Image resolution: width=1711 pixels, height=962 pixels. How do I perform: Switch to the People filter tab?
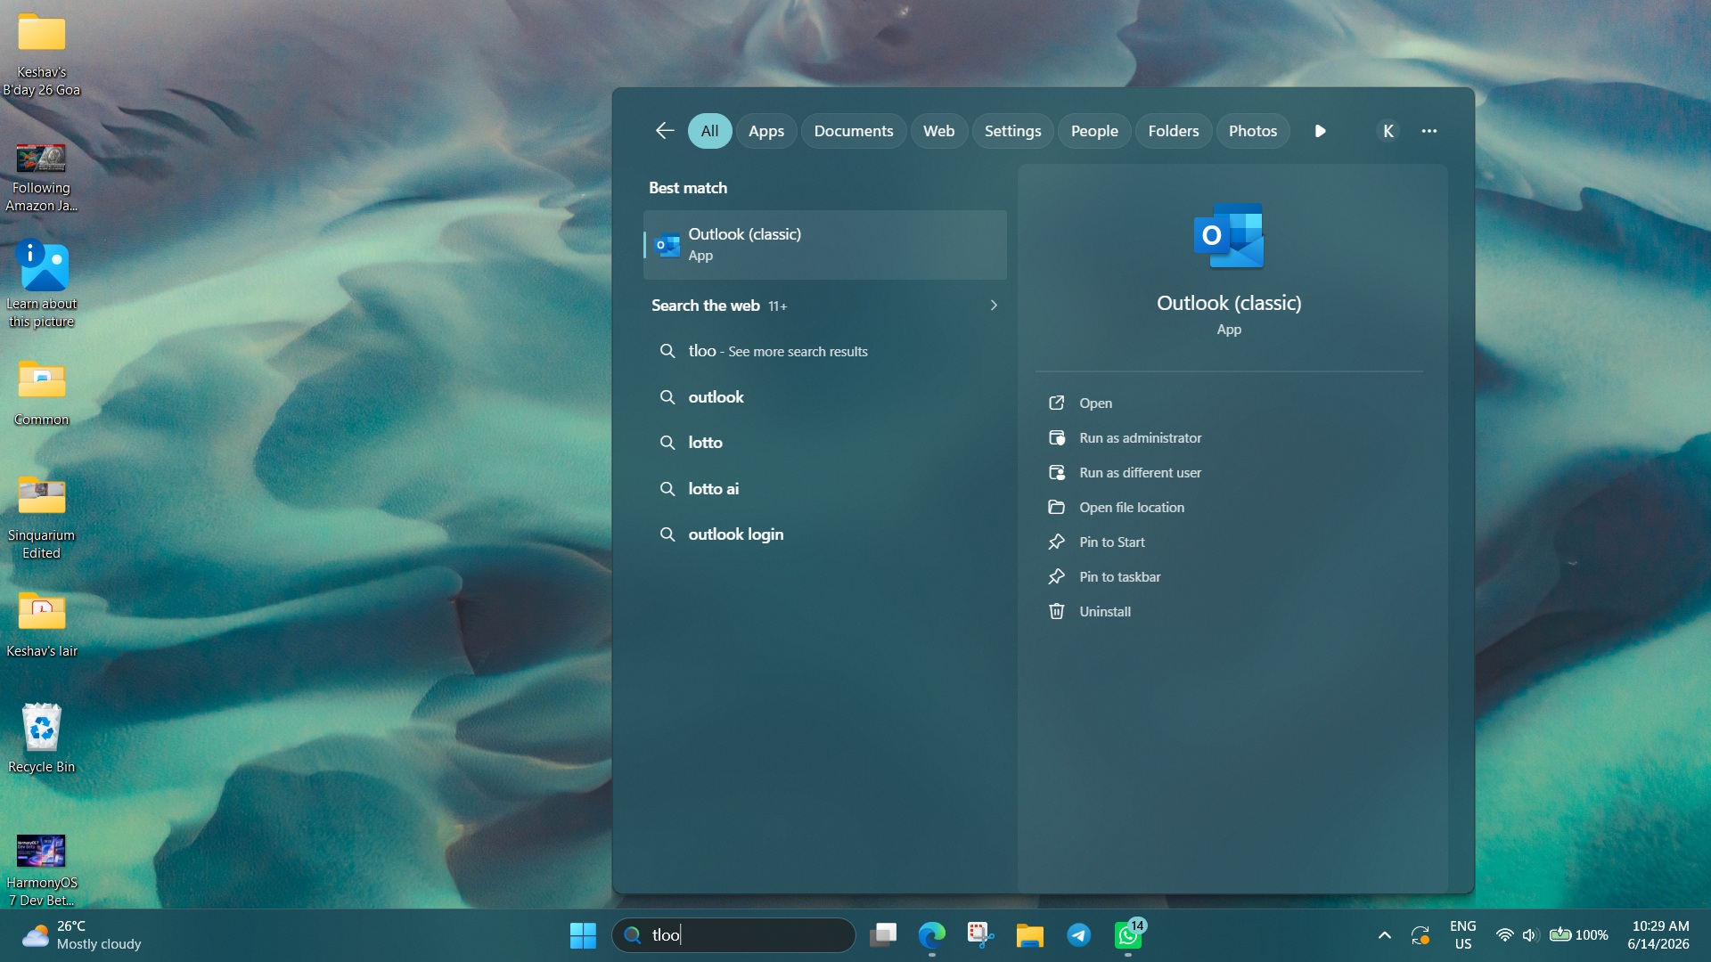click(1094, 131)
